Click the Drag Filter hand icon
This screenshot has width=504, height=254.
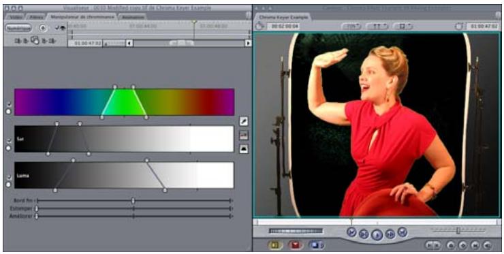35,41
